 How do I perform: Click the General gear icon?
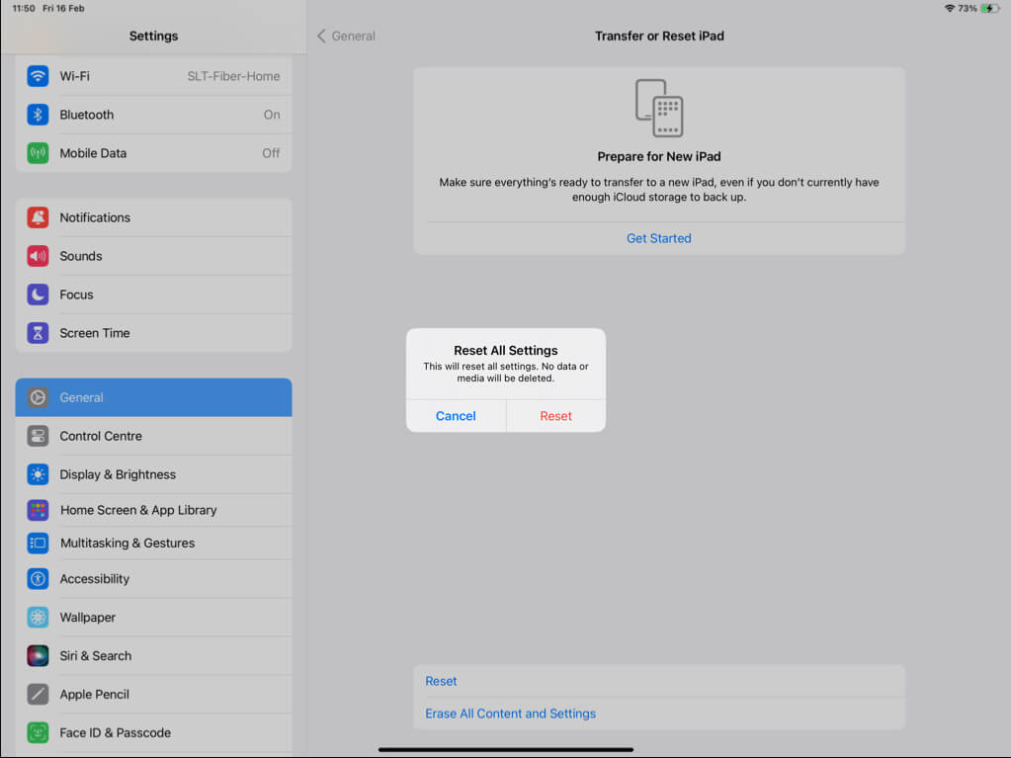point(38,397)
